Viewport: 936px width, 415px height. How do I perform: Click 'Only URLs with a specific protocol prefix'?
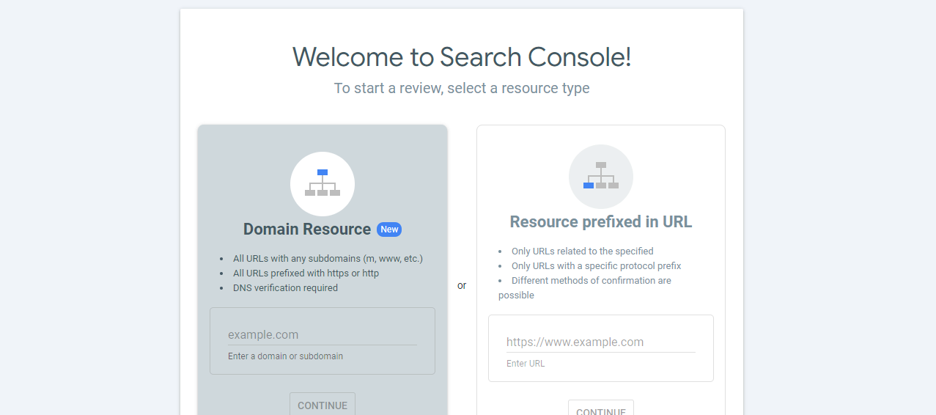click(596, 265)
